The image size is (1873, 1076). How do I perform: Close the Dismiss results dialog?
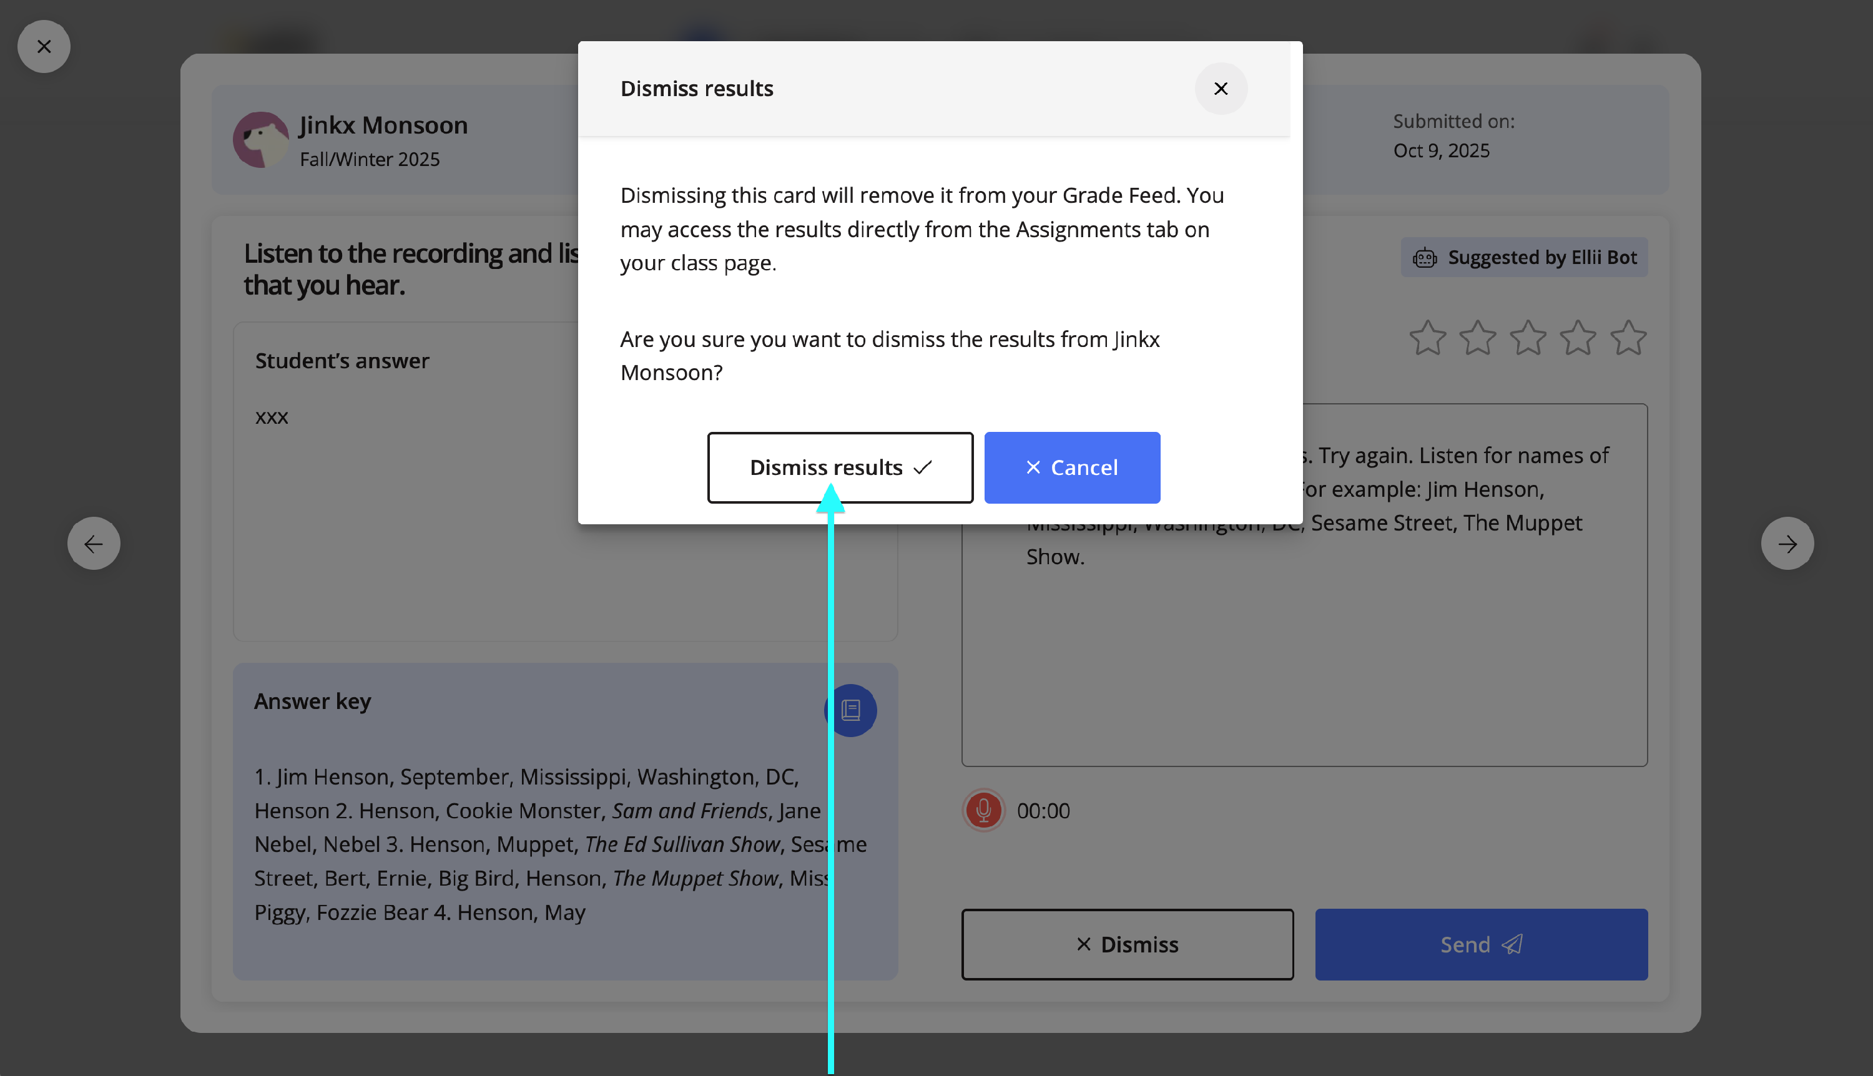tap(1221, 89)
